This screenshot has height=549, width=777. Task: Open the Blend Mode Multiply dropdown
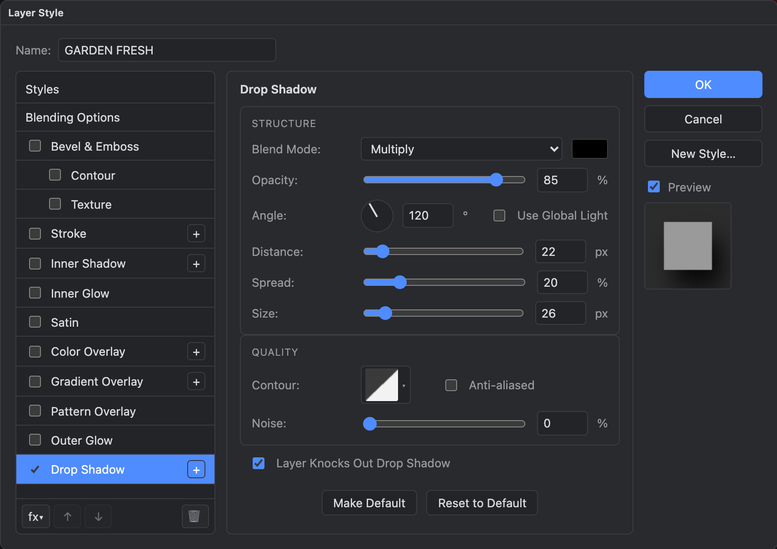coord(461,149)
